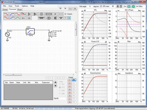Viewport: 147px width, 110px height.
Task: Click the Part # input field
Action: 63,98
